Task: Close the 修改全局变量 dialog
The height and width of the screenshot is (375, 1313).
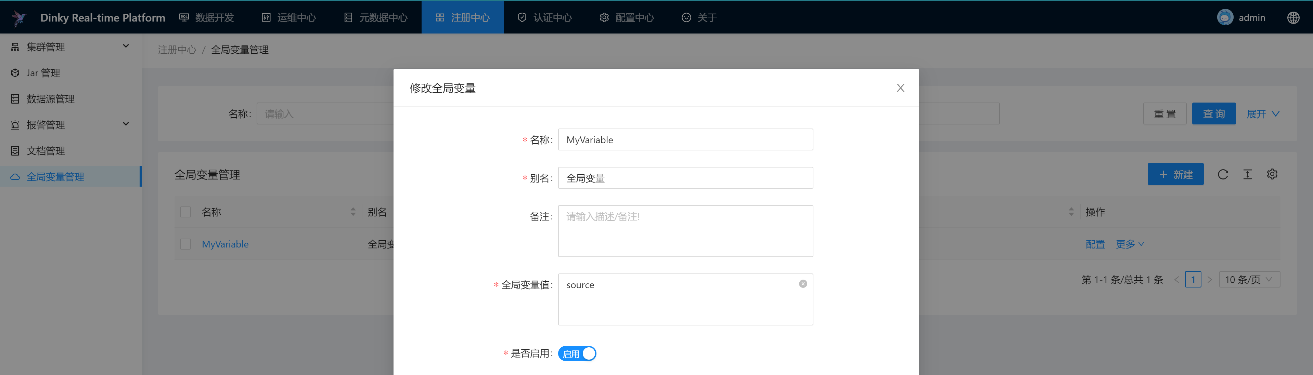Action: click(900, 88)
